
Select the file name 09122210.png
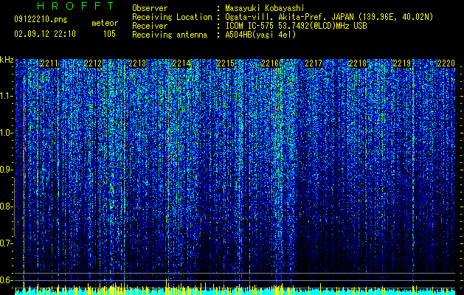tap(41, 20)
